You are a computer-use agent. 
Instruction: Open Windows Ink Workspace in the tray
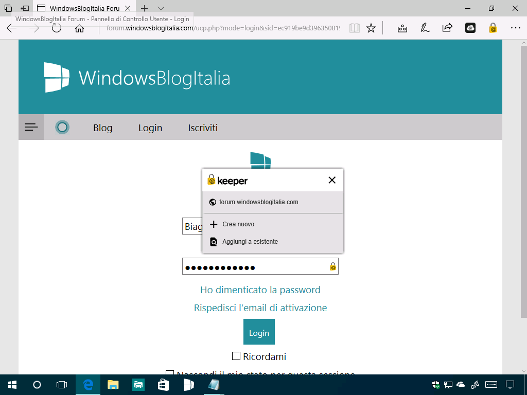(x=475, y=385)
